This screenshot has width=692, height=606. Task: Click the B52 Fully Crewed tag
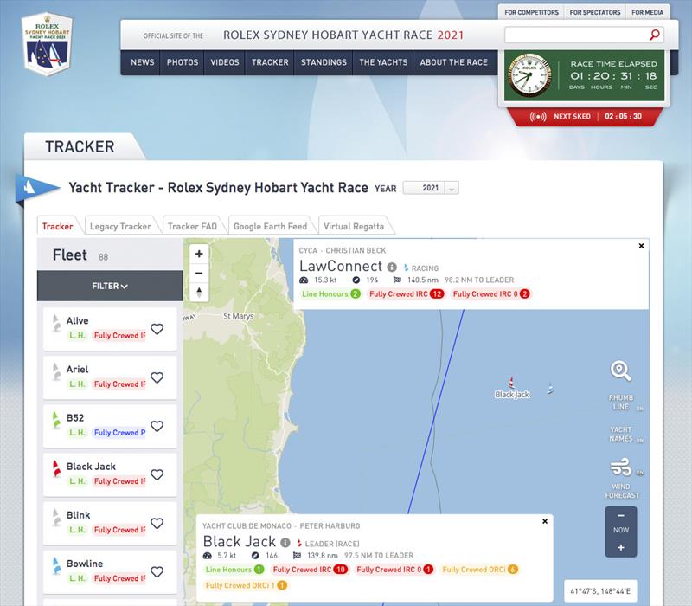[x=119, y=433]
